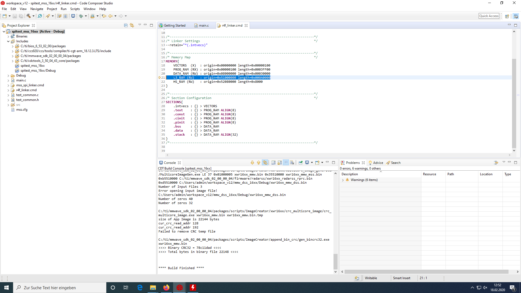Click the Save disk icon
The width and height of the screenshot is (521, 293).
[x=15, y=16]
